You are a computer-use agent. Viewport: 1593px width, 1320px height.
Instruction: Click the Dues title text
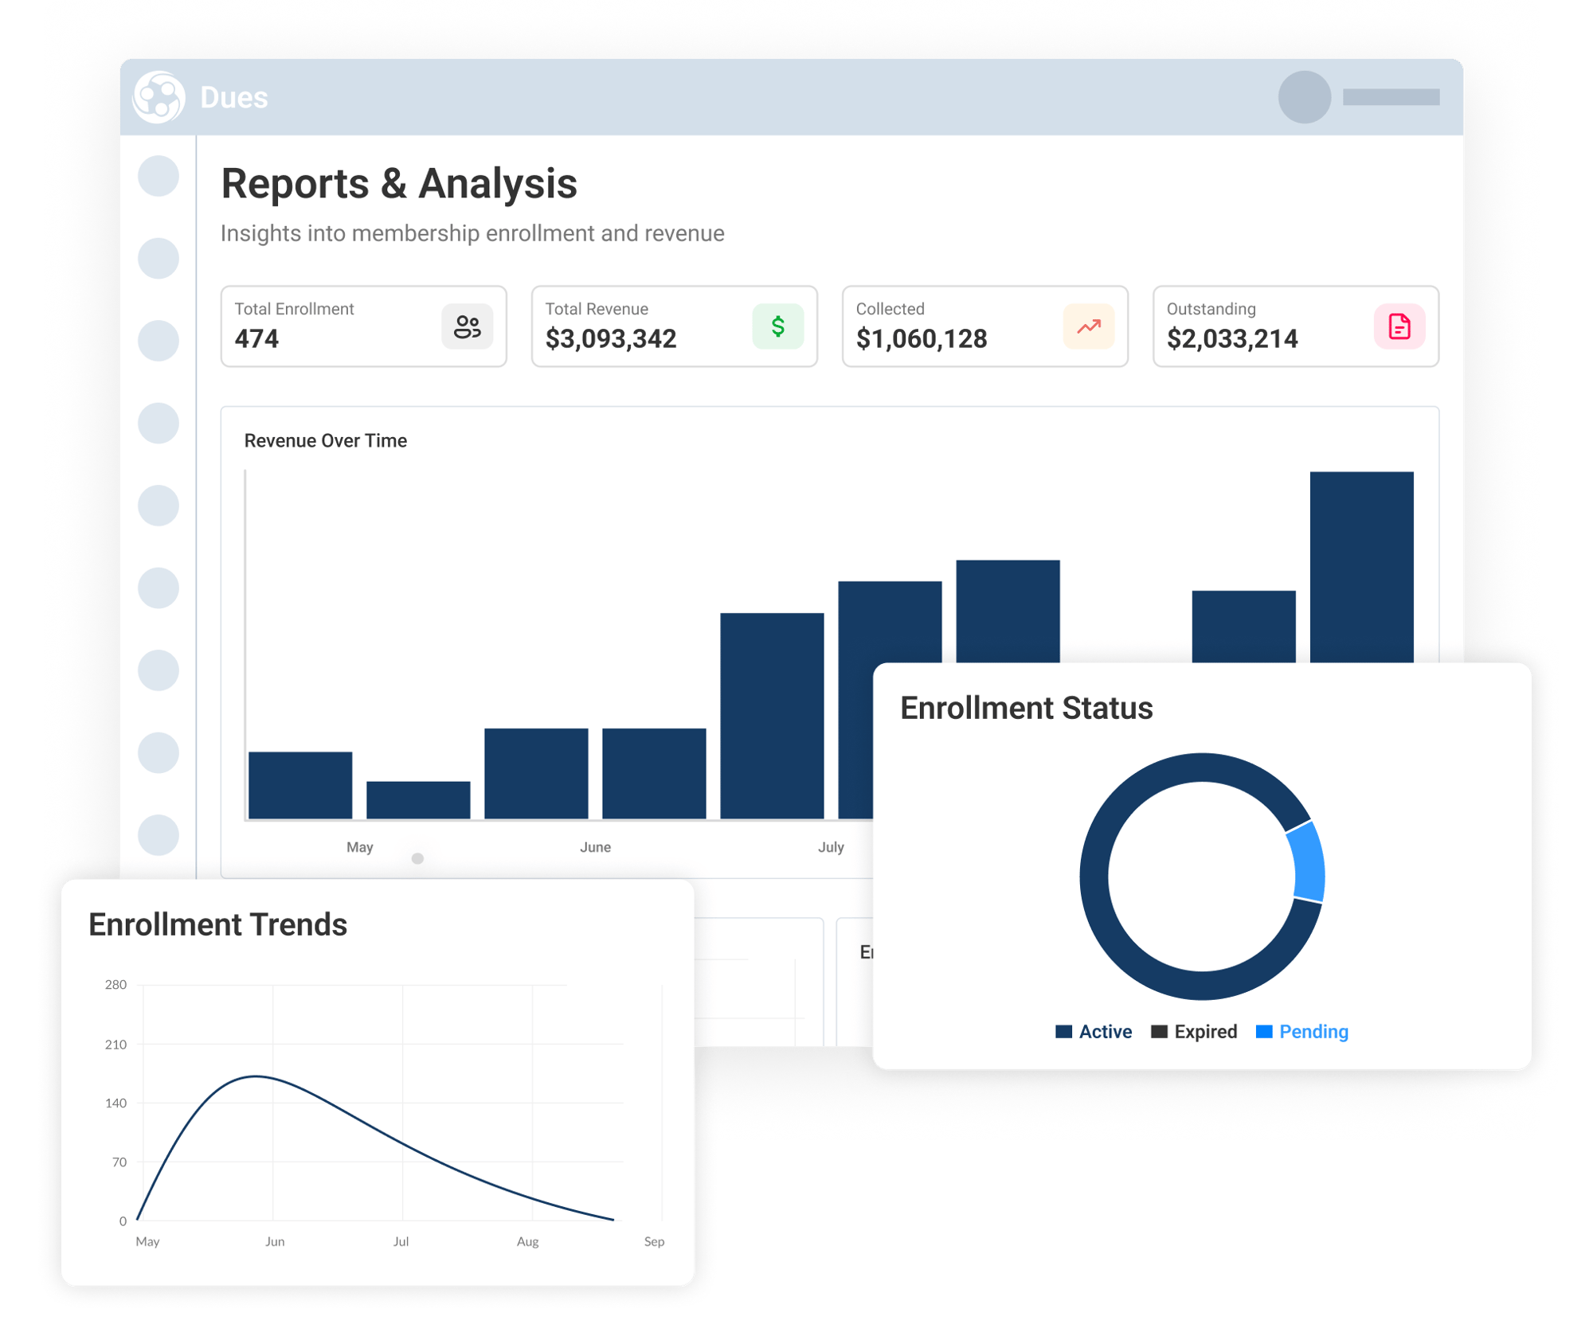tap(233, 97)
